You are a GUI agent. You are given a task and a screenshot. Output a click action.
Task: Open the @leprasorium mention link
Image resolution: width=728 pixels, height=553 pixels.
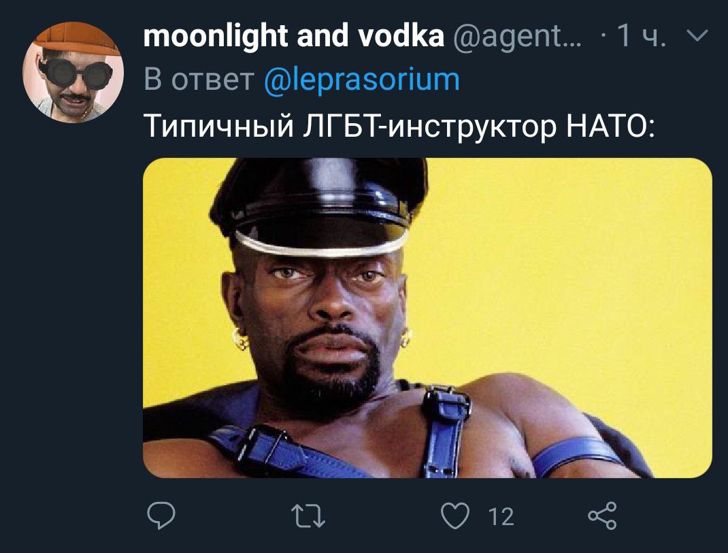coord(362,80)
